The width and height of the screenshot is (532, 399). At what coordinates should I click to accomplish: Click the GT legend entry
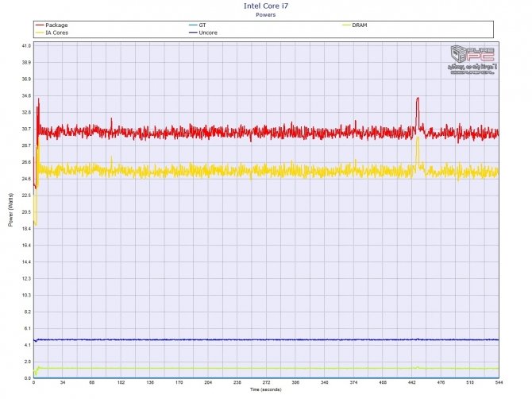tap(198, 25)
